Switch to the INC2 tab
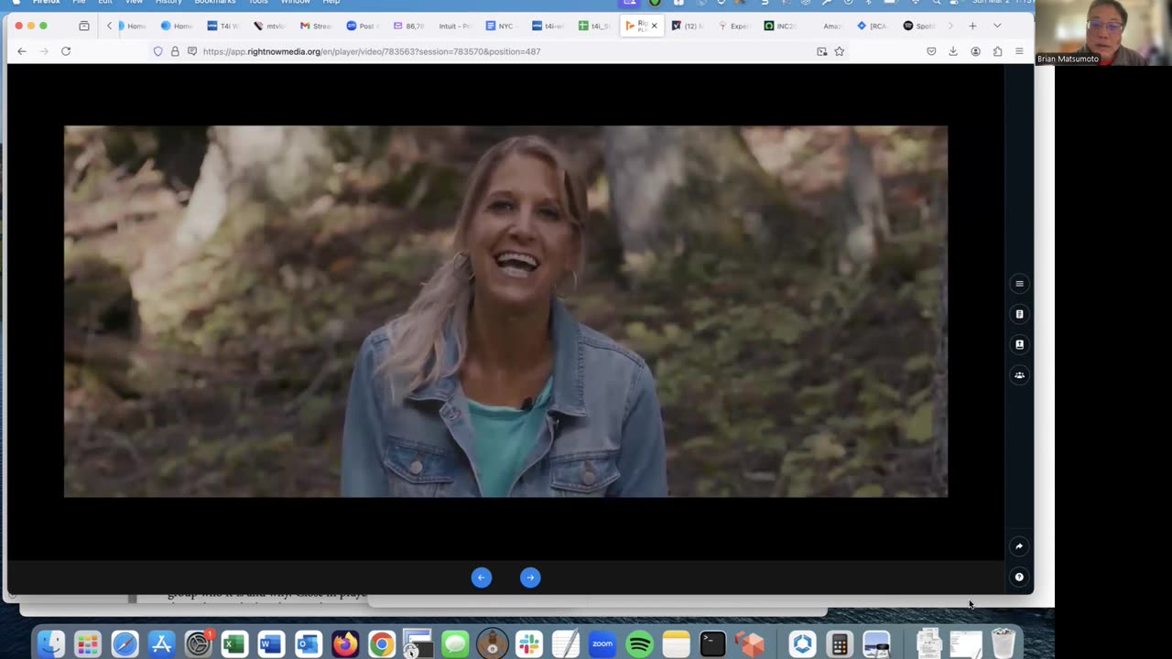This screenshot has width=1172, height=659. [780, 26]
